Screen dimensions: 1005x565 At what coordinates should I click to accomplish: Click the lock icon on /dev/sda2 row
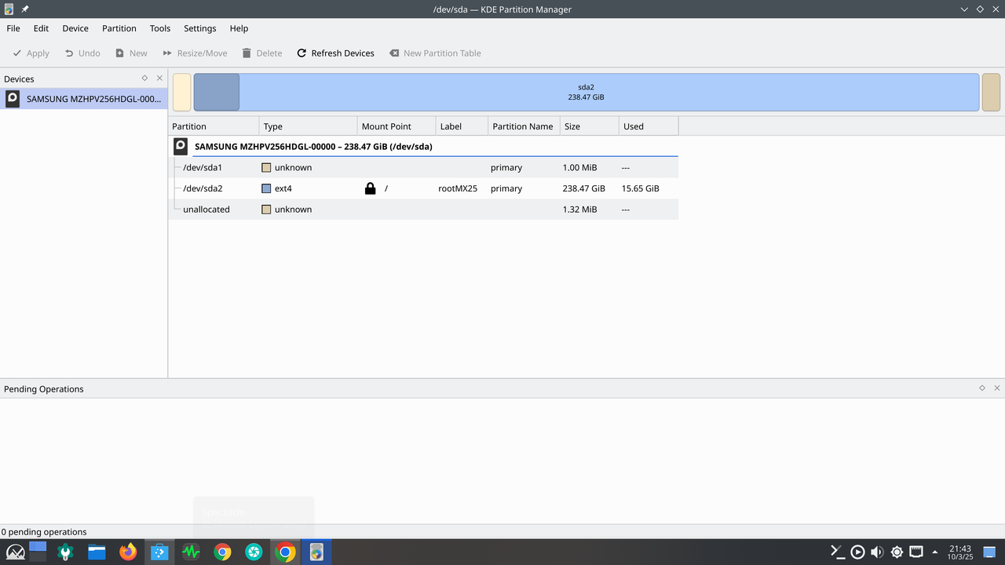pos(370,188)
